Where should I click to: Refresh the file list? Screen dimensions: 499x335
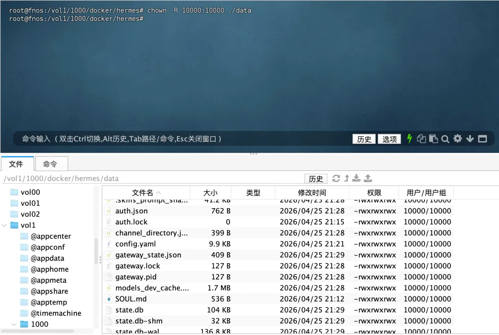(336, 178)
